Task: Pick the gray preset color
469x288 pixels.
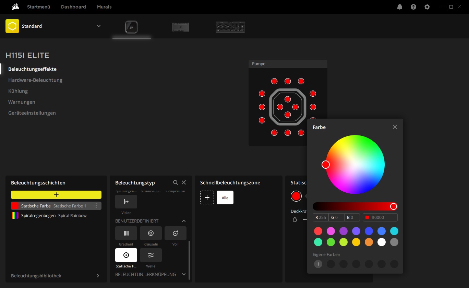Action: [x=394, y=242]
